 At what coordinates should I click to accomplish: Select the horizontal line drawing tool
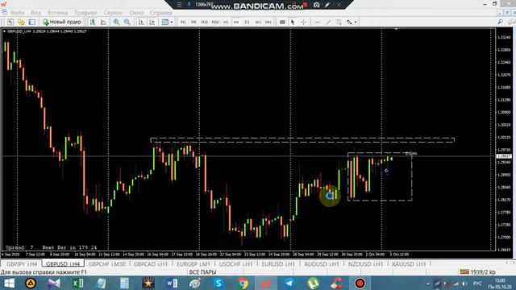[x=317, y=22]
